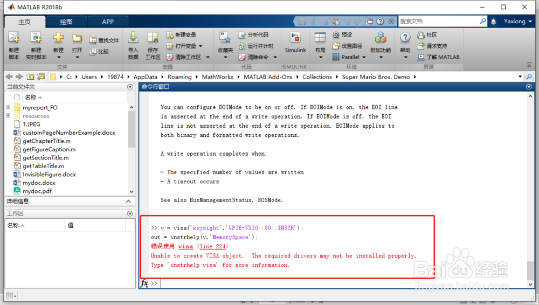
Task: Click the Layout (布局) icon
Action: (x=320, y=38)
